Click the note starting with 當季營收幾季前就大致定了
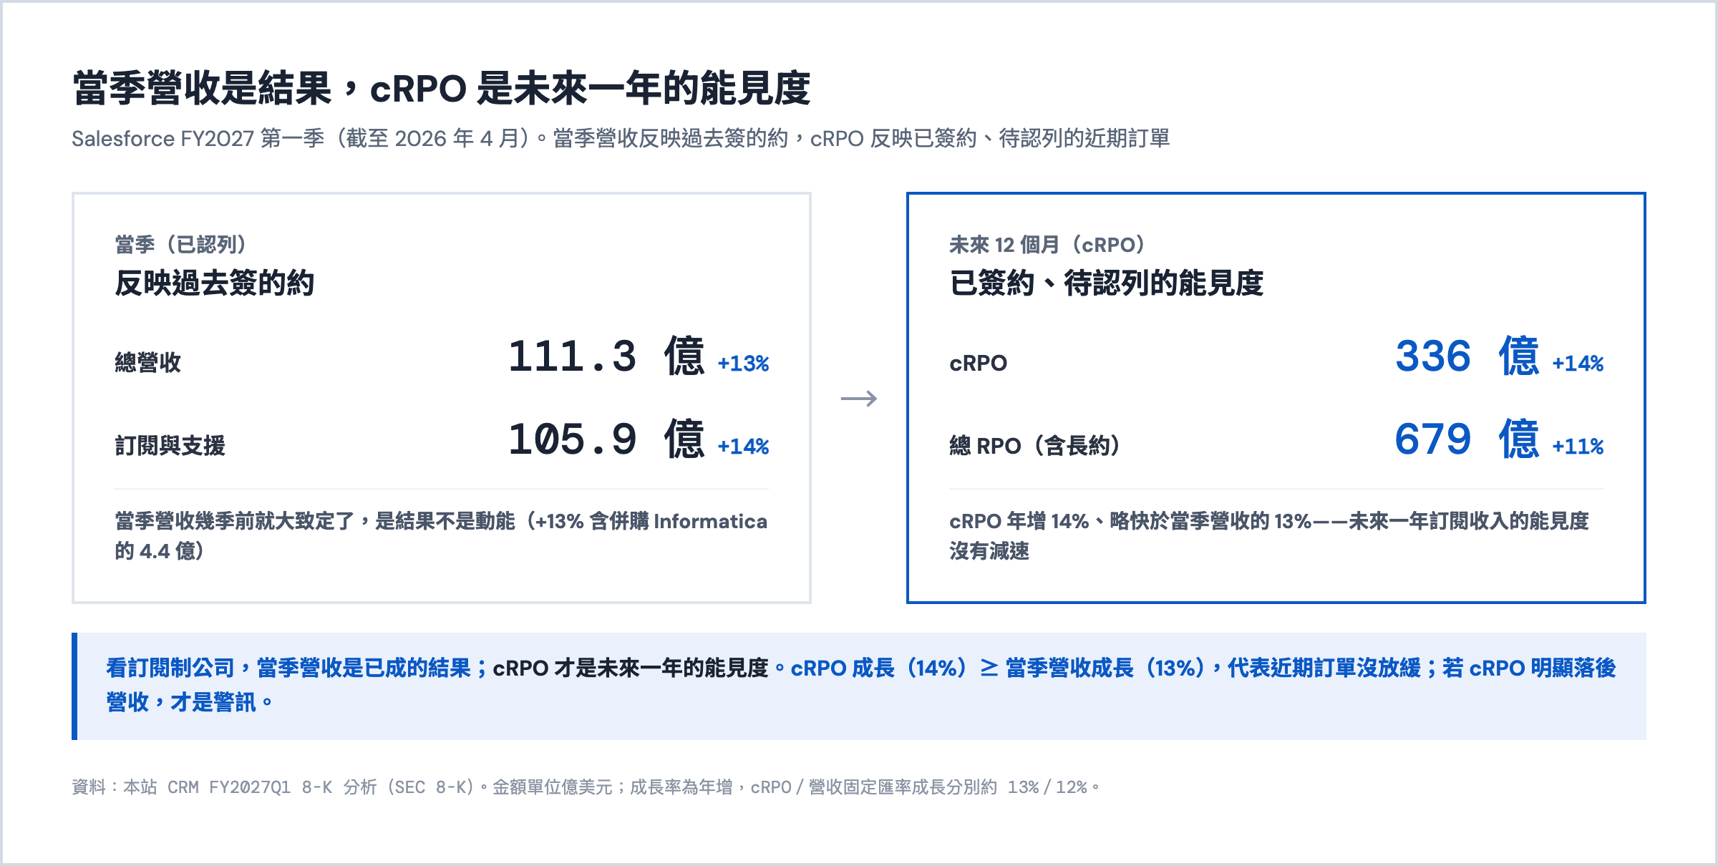The height and width of the screenshot is (866, 1718). click(441, 536)
